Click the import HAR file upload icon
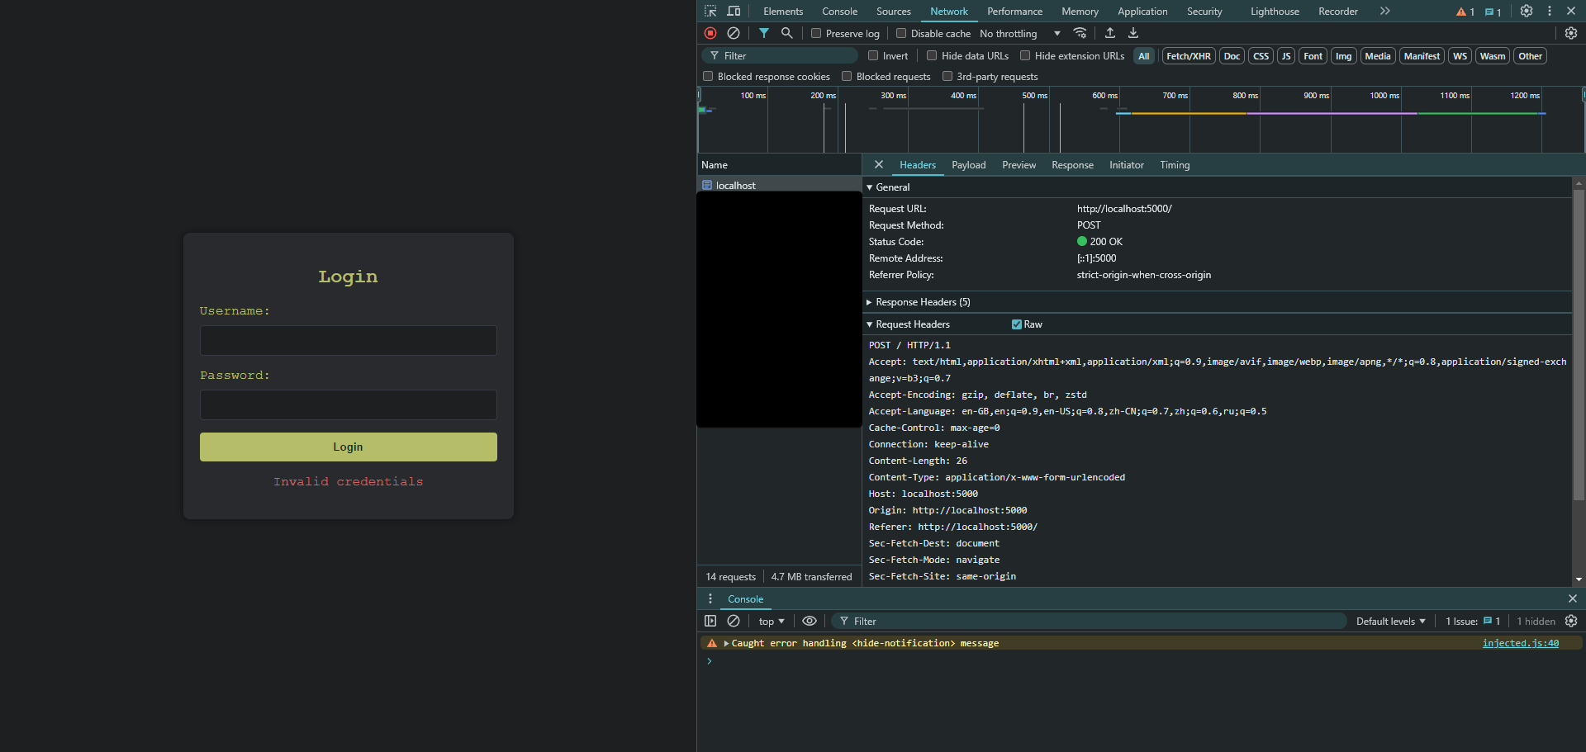1586x752 pixels. [1110, 33]
